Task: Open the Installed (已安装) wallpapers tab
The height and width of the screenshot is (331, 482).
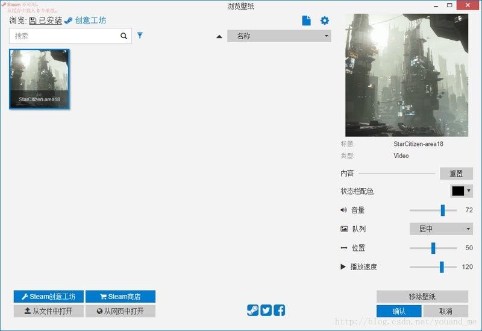Action: 46,20
